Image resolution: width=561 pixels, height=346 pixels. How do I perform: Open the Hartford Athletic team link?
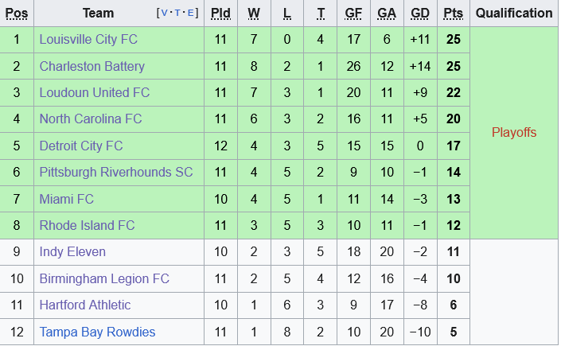(85, 305)
